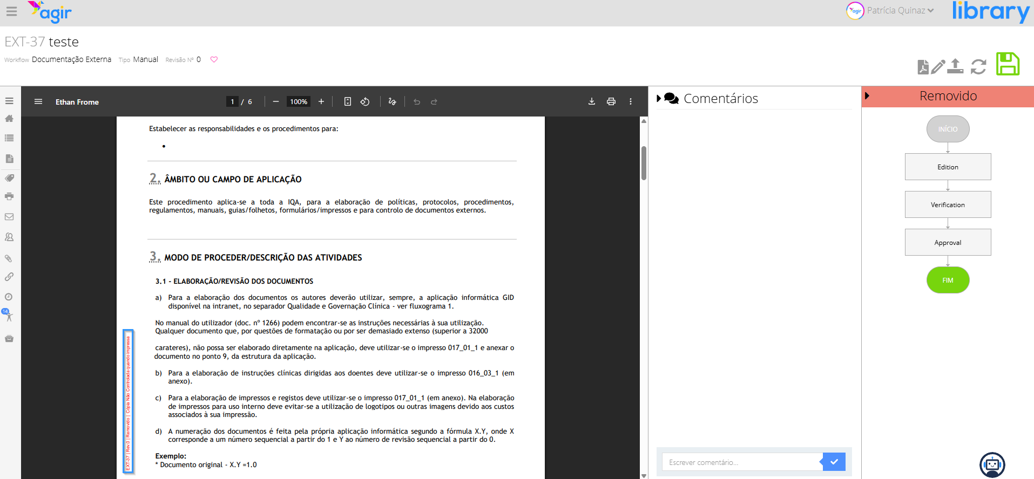Open history clock icon in sidebar
The height and width of the screenshot is (479, 1034).
click(x=9, y=297)
